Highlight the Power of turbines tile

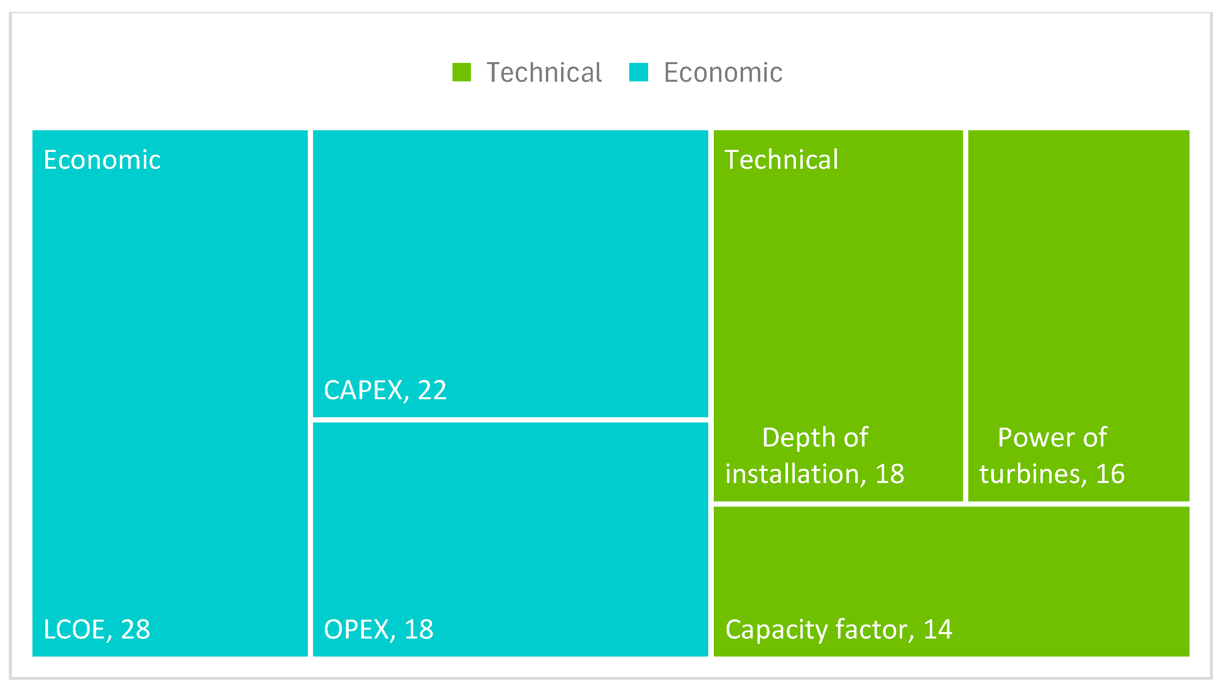point(1078,285)
